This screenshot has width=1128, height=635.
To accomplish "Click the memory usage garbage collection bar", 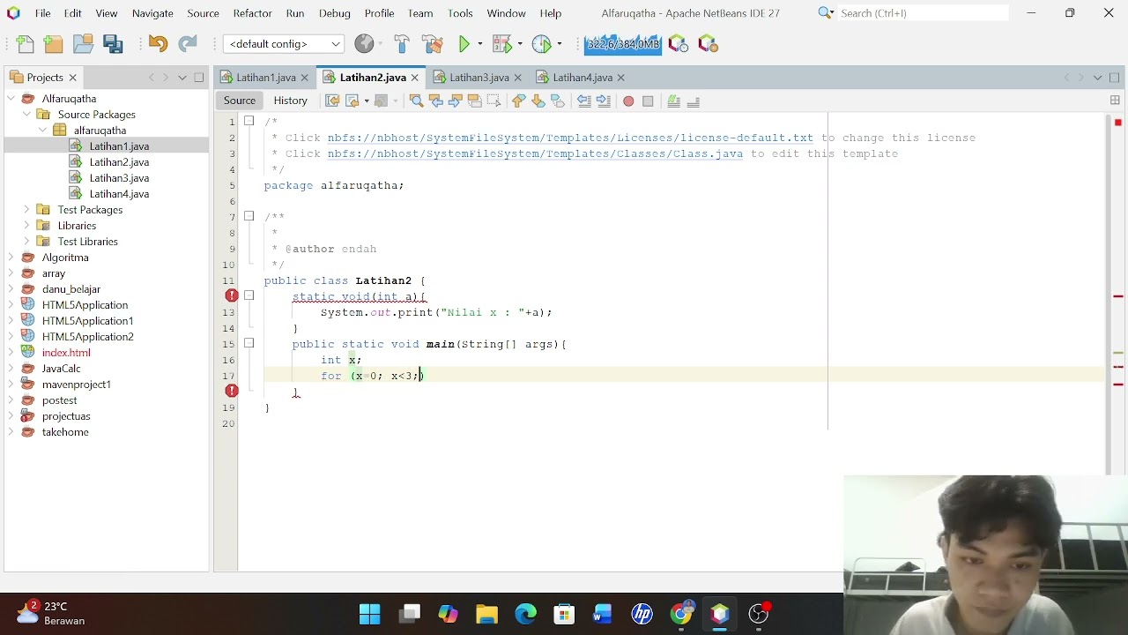I will click(622, 44).
